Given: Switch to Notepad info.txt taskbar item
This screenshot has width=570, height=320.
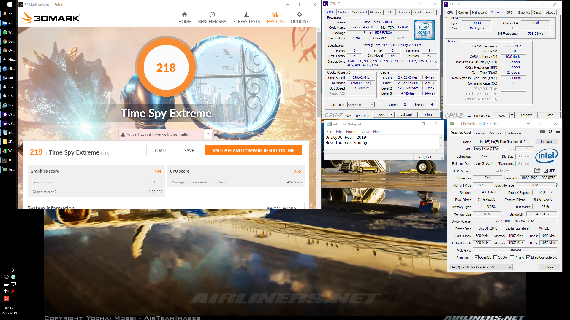Looking at the screenshot, I should point(9,133).
